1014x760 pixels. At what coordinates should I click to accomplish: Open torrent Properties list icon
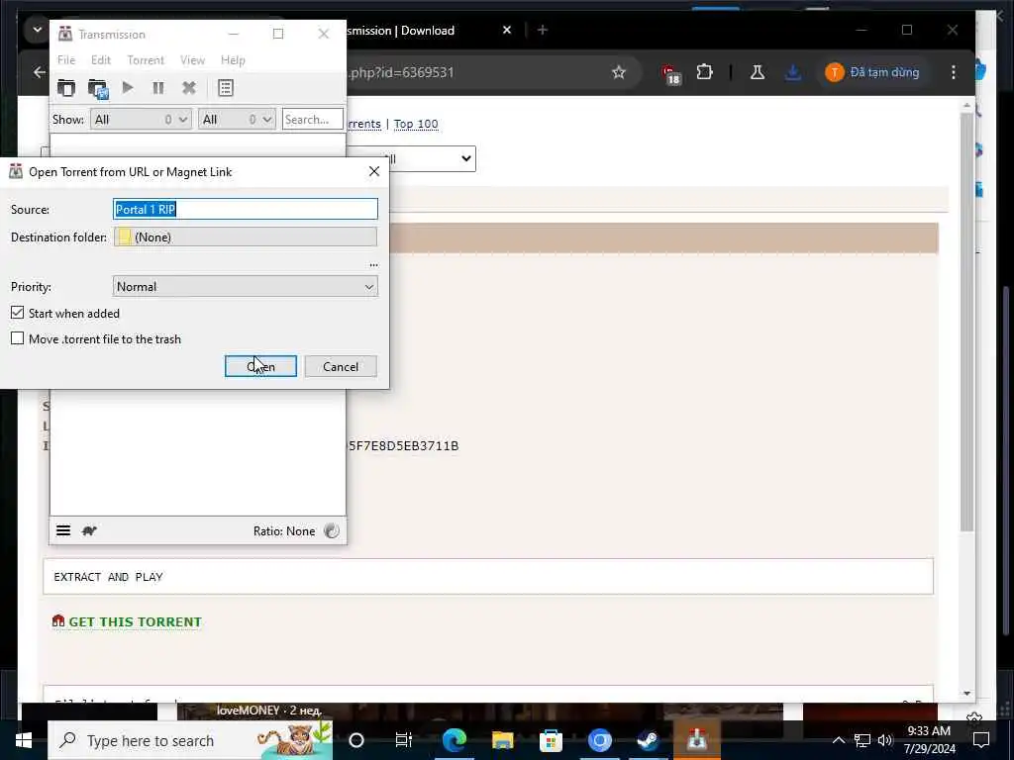pyautogui.click(x=226, y=88)
